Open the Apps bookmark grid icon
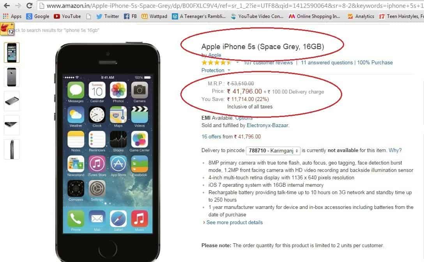 [5, 16]
